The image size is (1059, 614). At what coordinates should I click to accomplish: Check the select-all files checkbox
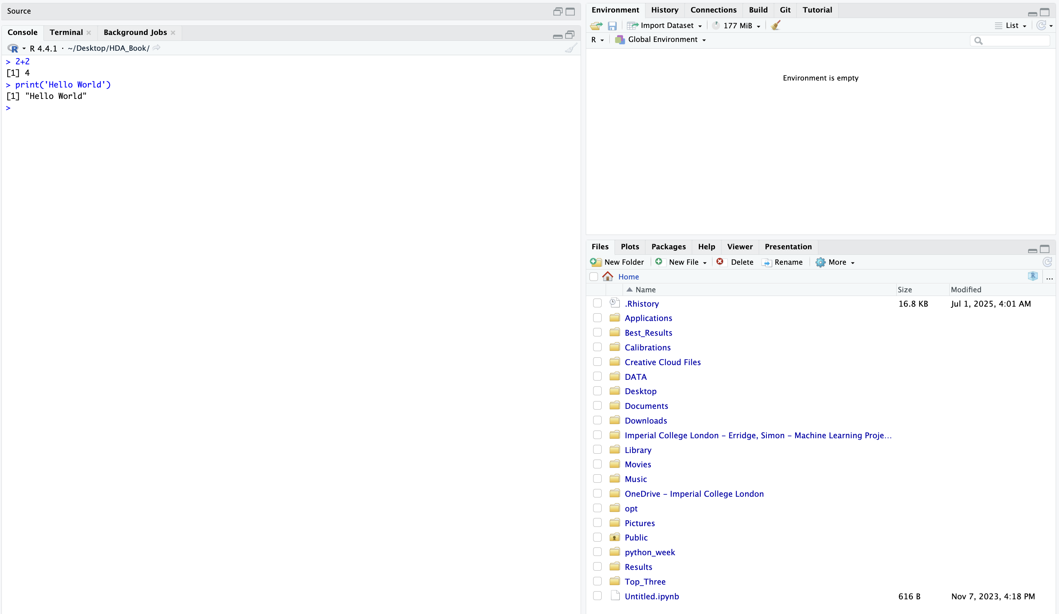[594, 277]
